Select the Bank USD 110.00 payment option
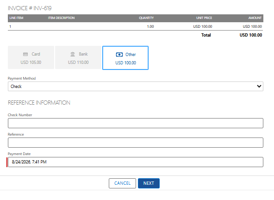 [x=78, y=57]
